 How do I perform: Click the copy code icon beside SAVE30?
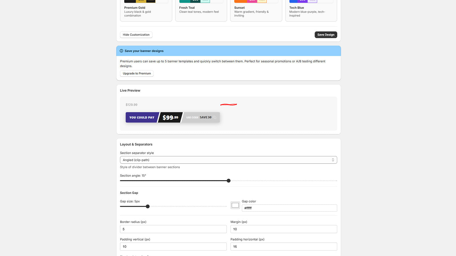click(215, 117)
